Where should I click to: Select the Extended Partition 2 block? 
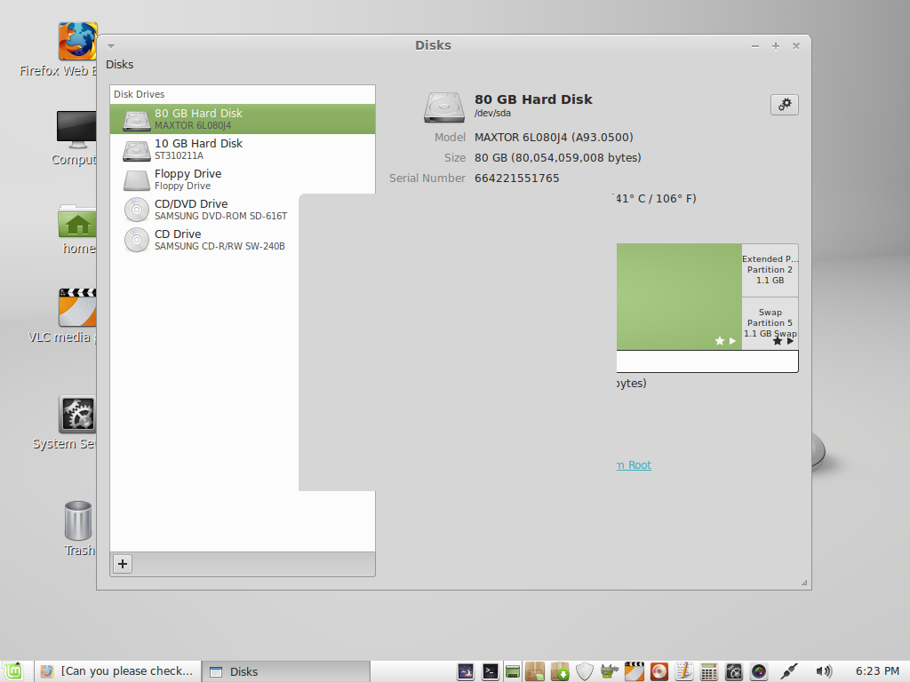pyautogui.click(x=770, y=270)
